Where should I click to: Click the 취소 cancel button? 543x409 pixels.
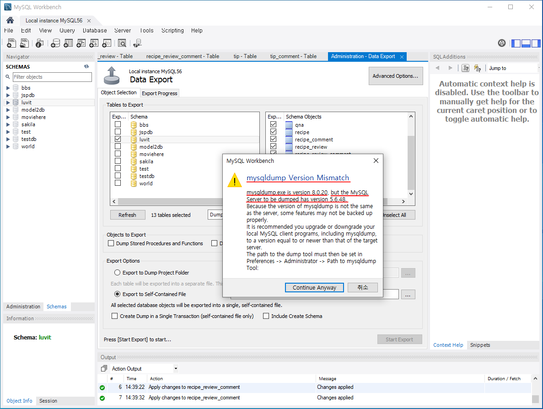[363, 287]
